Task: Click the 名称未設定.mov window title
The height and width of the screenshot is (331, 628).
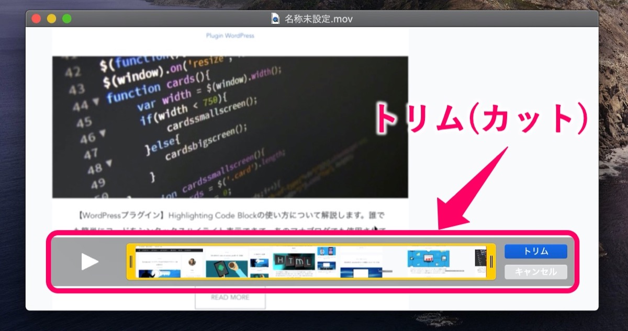Action: point(319,19)
